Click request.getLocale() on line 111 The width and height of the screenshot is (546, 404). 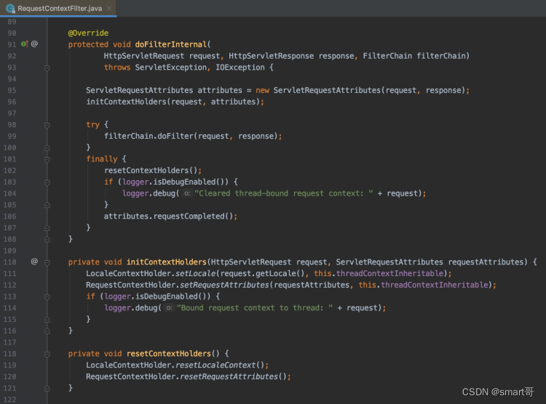point(263,274)
